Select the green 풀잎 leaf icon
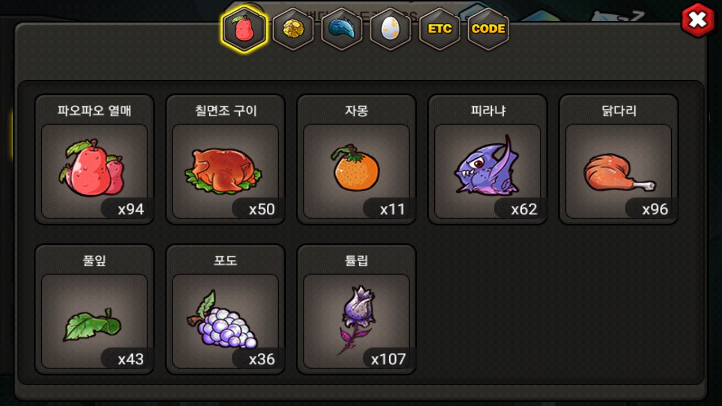 (93, 325)
